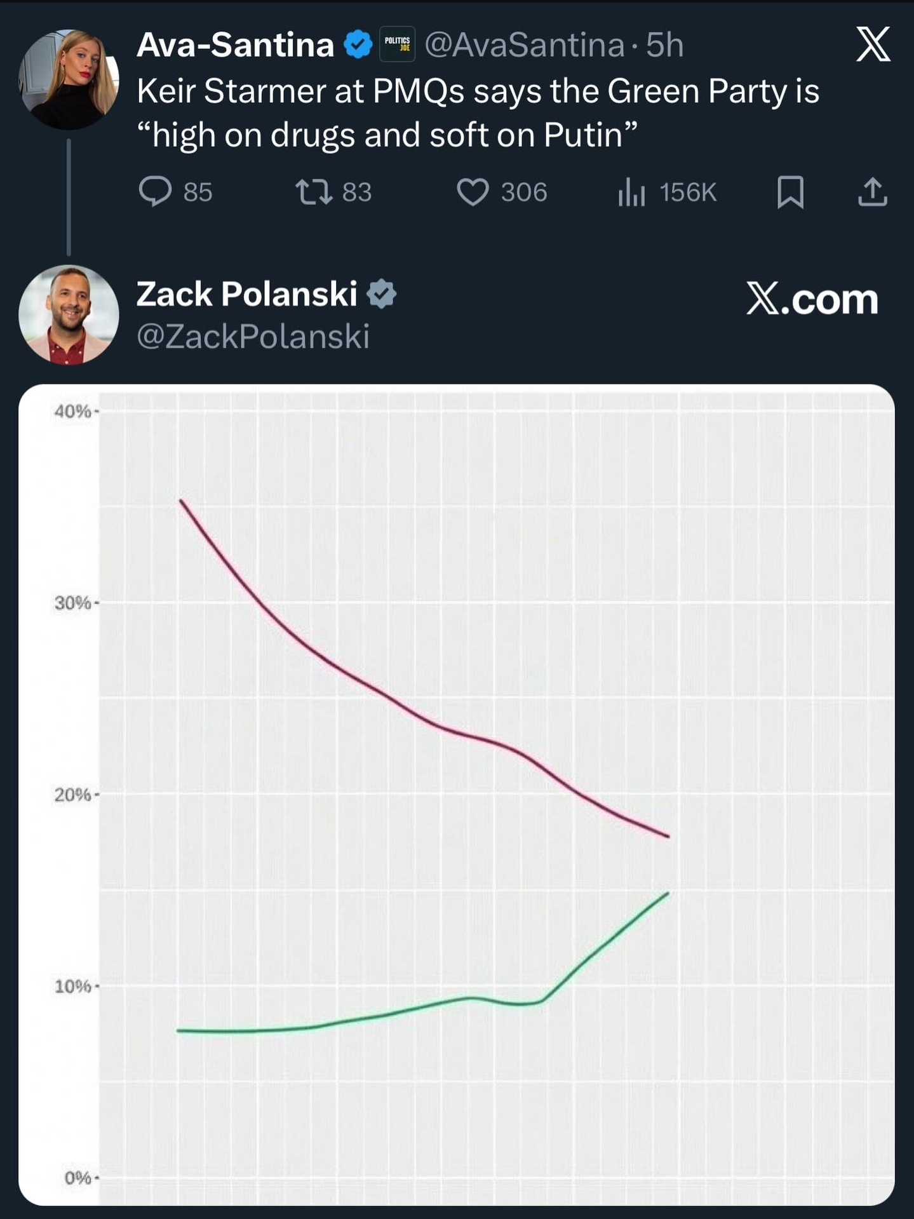Click Zack Polanski's verified badge
The image size is (914, 1219).
(x=381, y=294)
